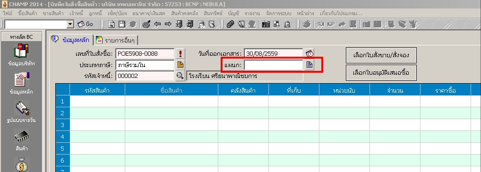Click the page-with-pencil edit toolbar icon
The height and width of the screenshot is (172, 481).
(212, 24)
